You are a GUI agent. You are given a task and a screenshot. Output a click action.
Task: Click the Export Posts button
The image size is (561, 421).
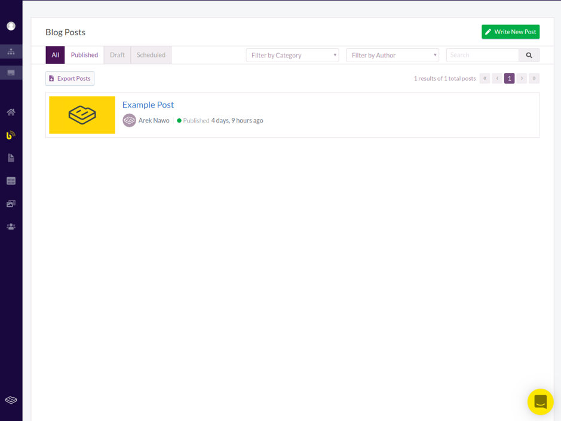tap(69, 78)
